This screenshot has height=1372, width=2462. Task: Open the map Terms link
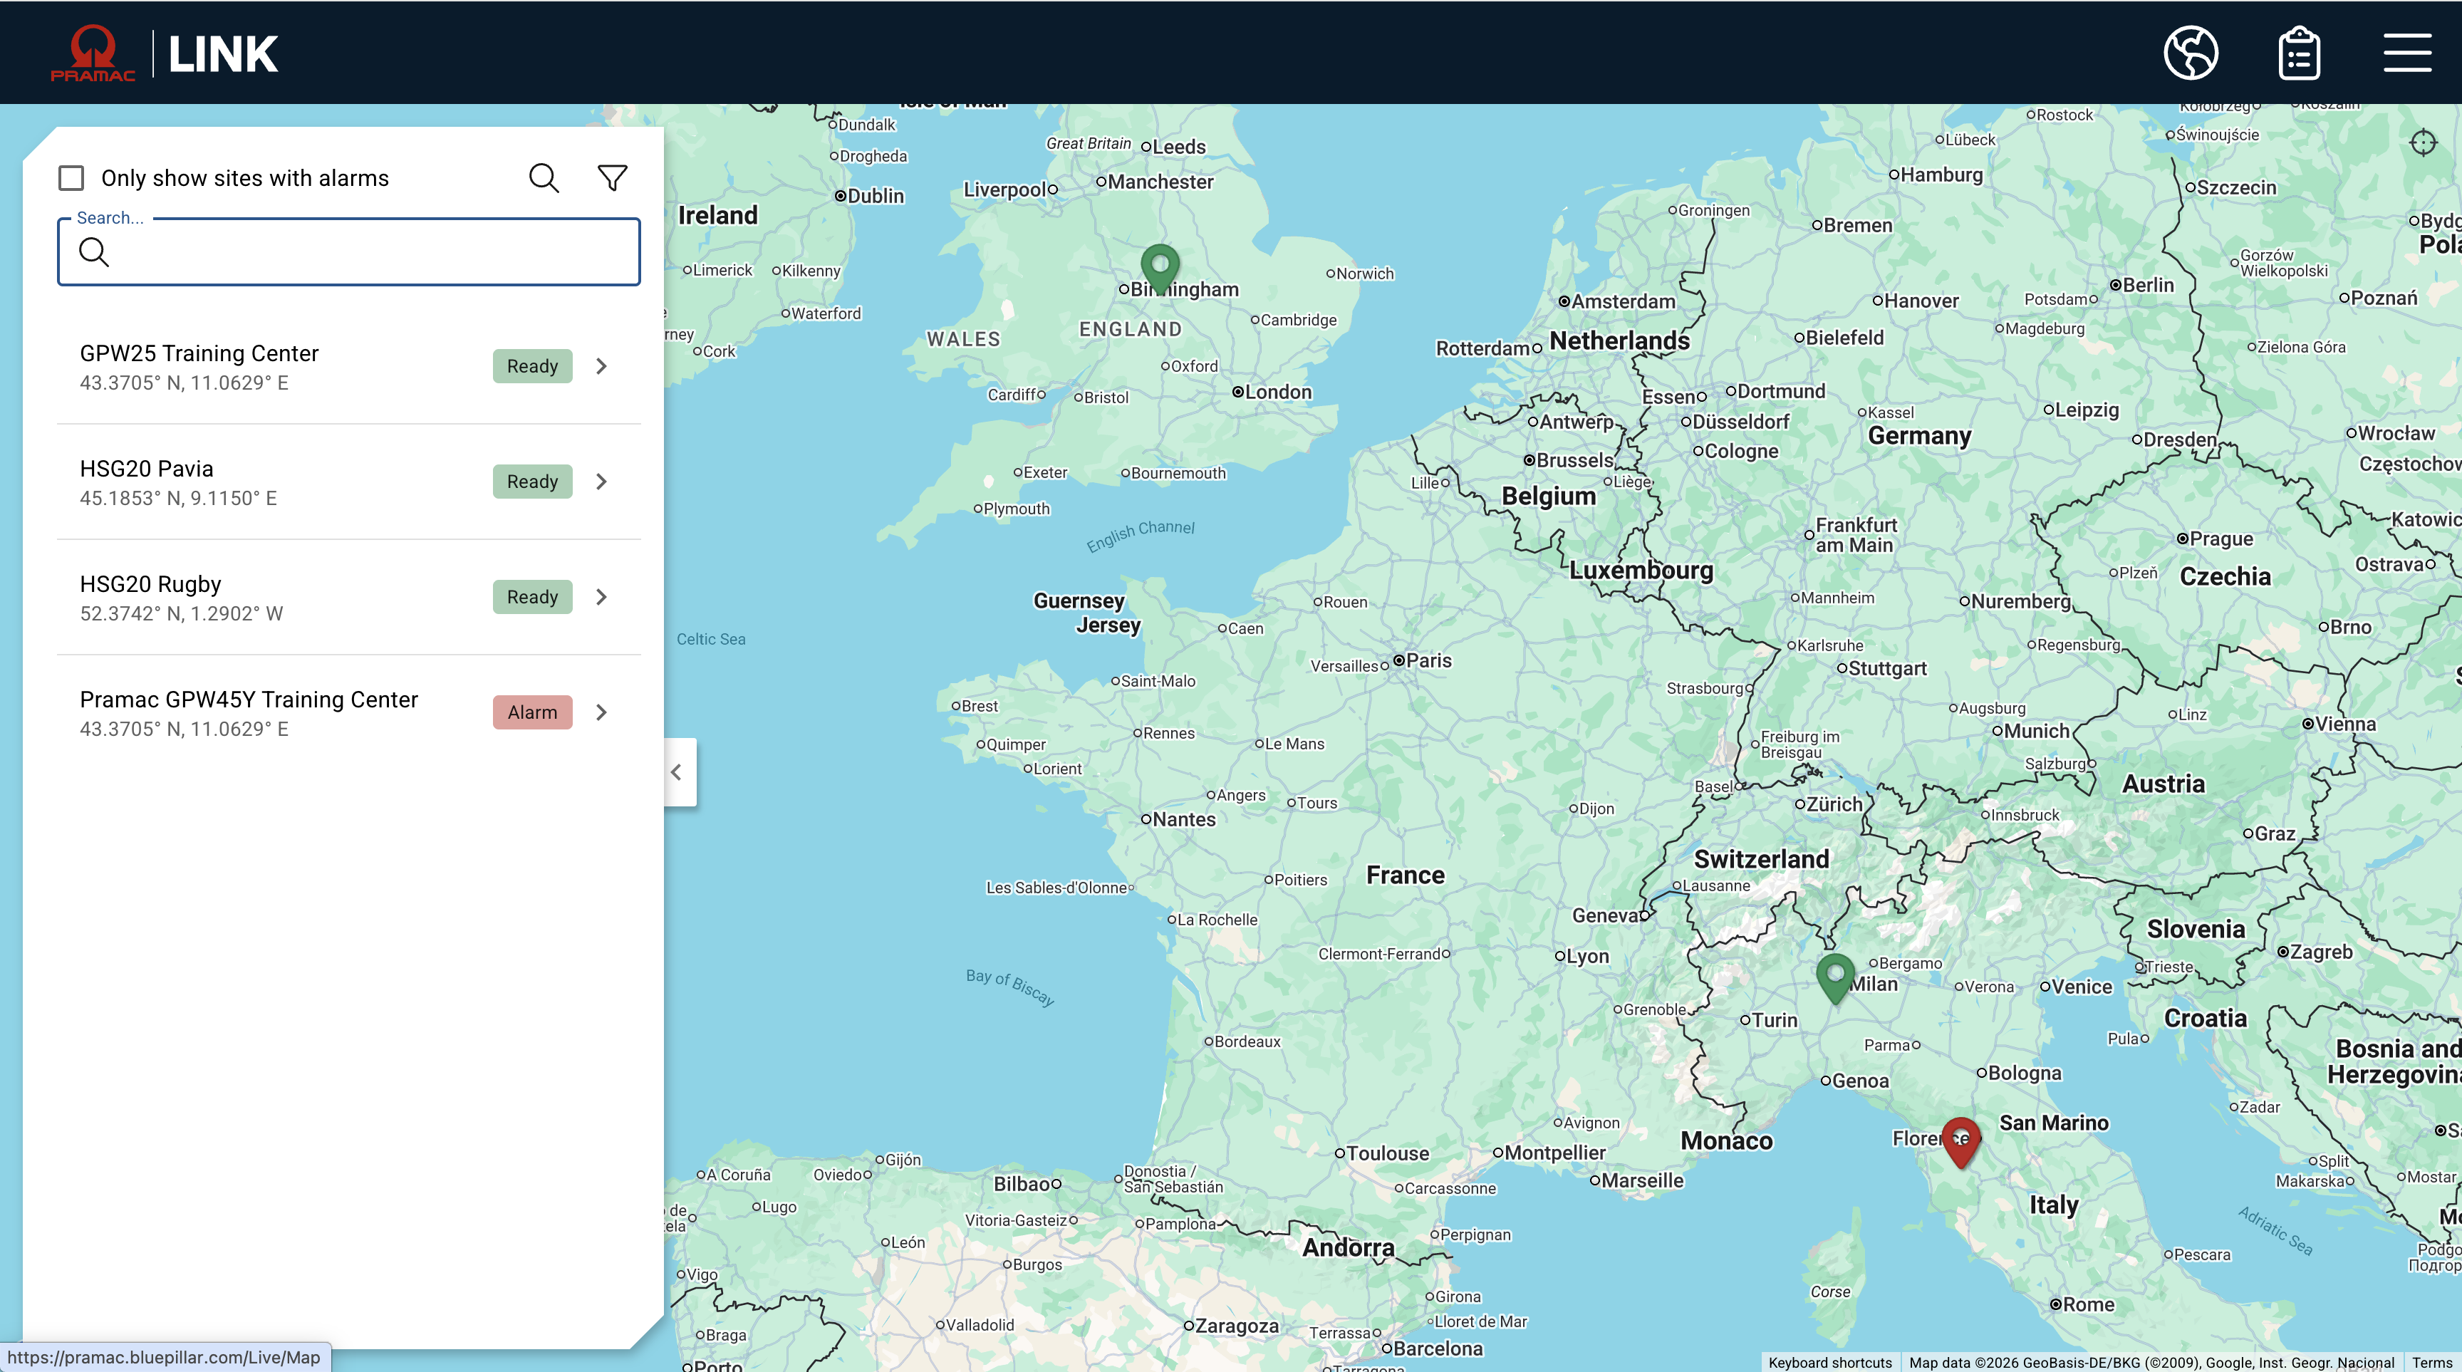[2431, 1363]
